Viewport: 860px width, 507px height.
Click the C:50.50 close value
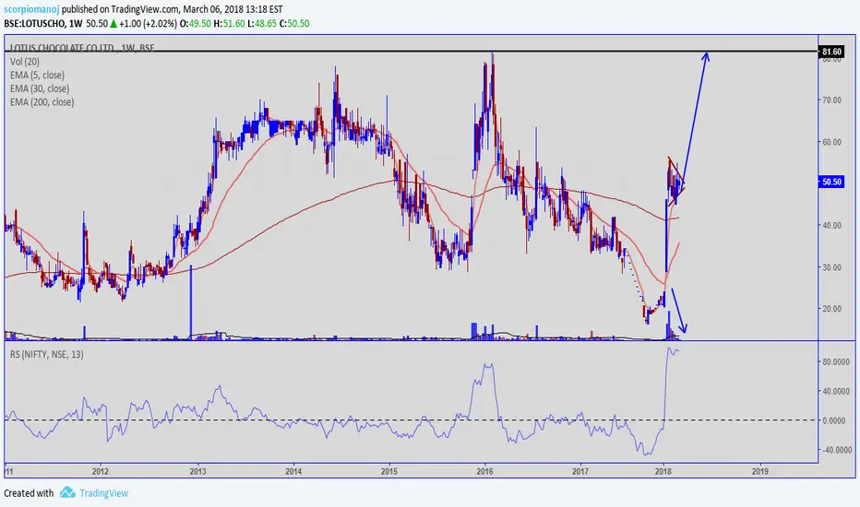click(x=294, y=24)
